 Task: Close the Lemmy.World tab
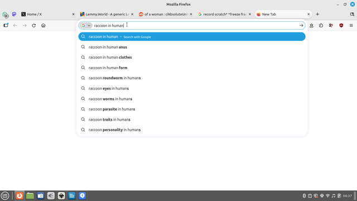pos(132,14)
